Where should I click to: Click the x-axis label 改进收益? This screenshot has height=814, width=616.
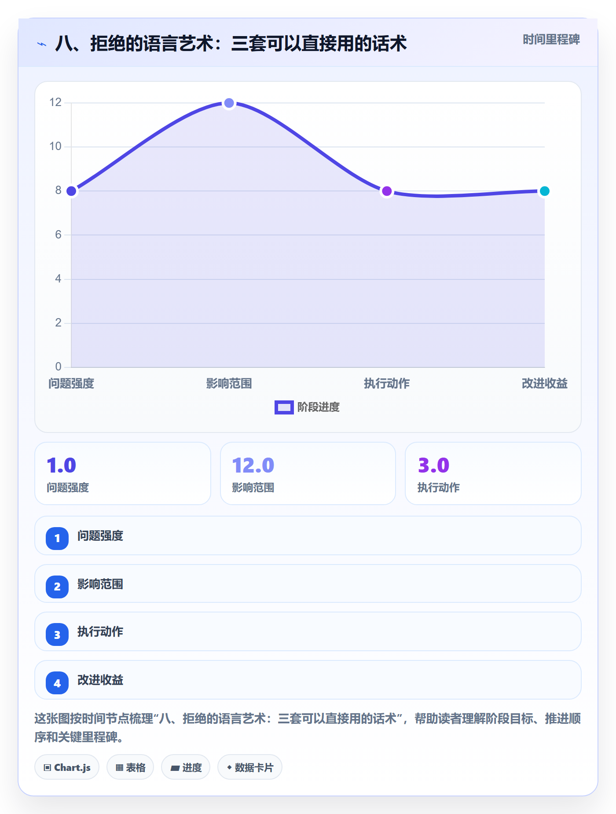click(x=544, y=384)
